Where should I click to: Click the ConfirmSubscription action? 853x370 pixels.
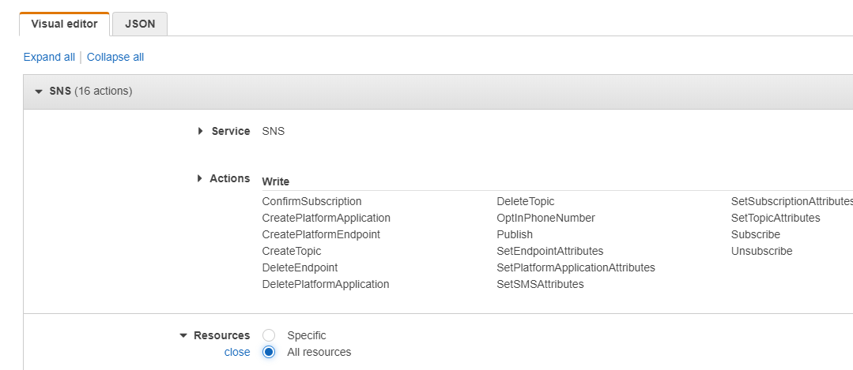pos(311,201)
